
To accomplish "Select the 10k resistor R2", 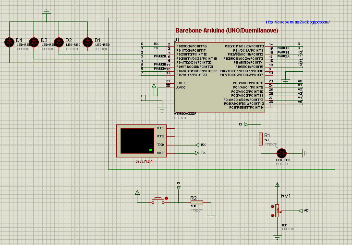I will 197,202.
